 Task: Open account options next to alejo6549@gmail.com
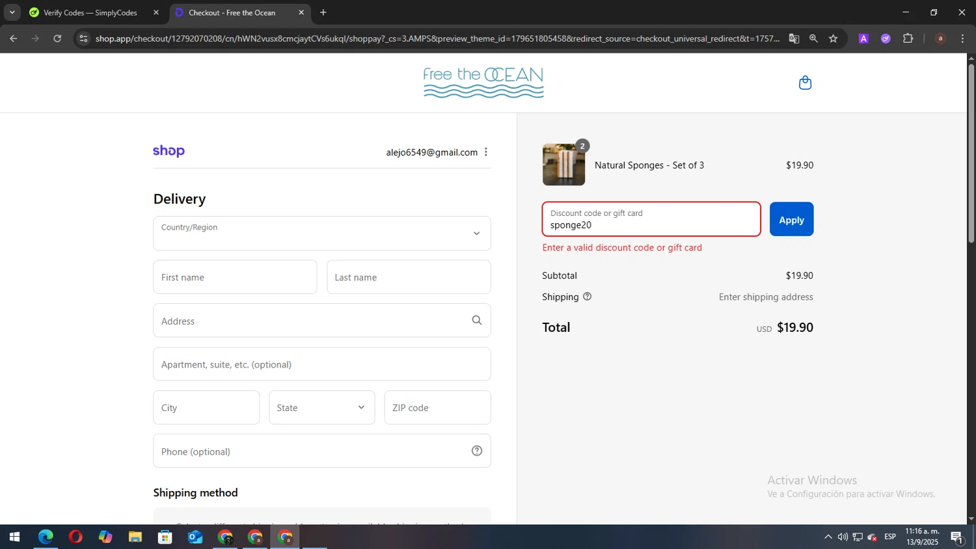click(485, 152)
